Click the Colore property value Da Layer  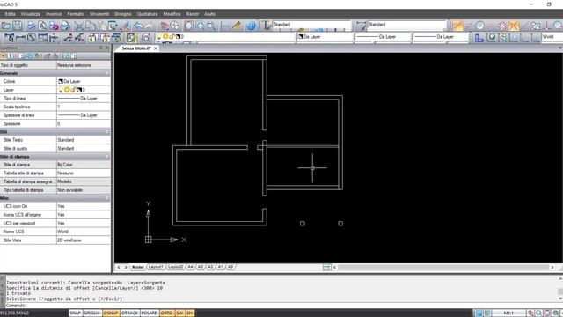tap(84, 82)
